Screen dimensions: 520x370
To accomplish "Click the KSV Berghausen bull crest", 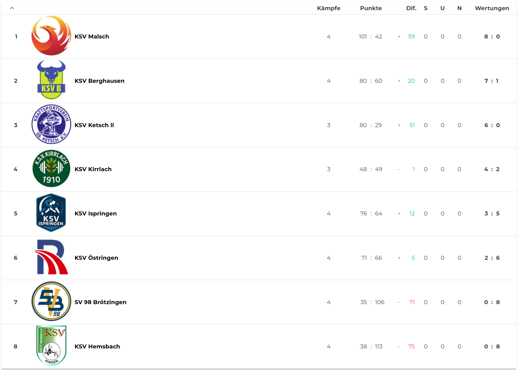I will (51, 80).
